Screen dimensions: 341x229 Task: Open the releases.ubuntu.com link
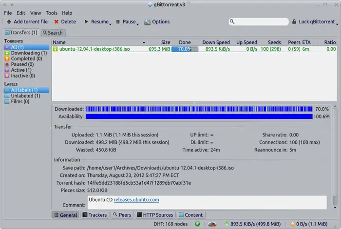click(136, 200)
